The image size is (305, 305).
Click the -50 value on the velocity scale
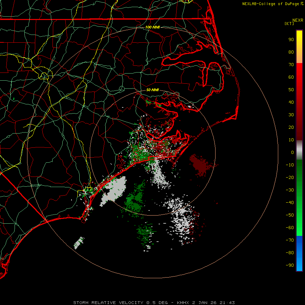(x=290, y=215)
